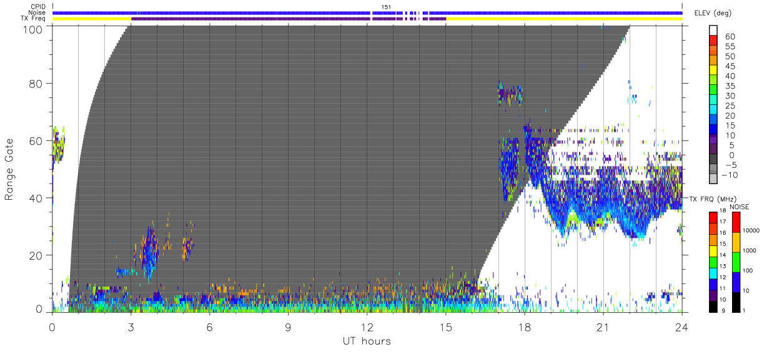Click the 'CPID' label at top left
The image size is (767, 354).
pos(37,7)
